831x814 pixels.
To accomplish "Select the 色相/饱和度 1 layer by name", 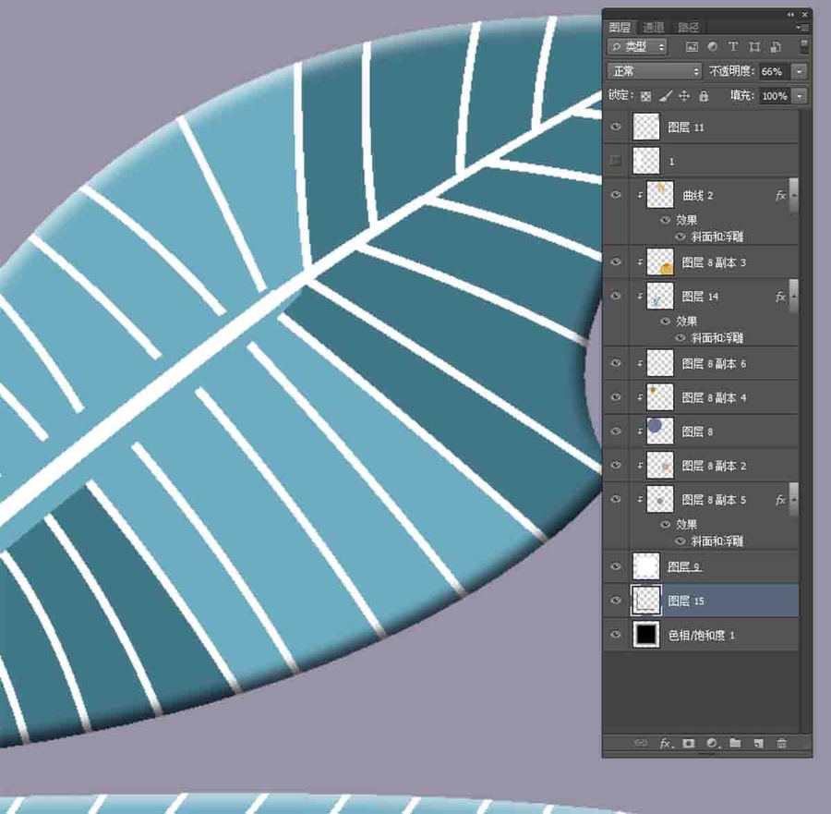I will click(701, 636).
